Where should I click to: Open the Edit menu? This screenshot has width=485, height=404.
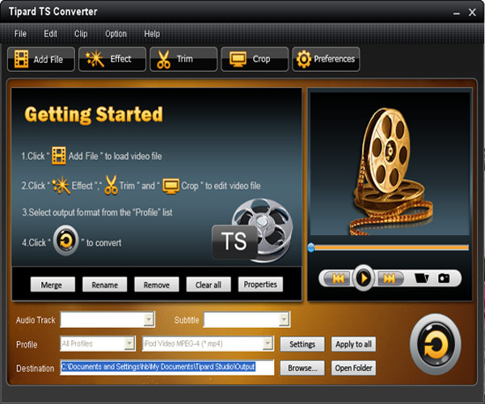[50, 34]
